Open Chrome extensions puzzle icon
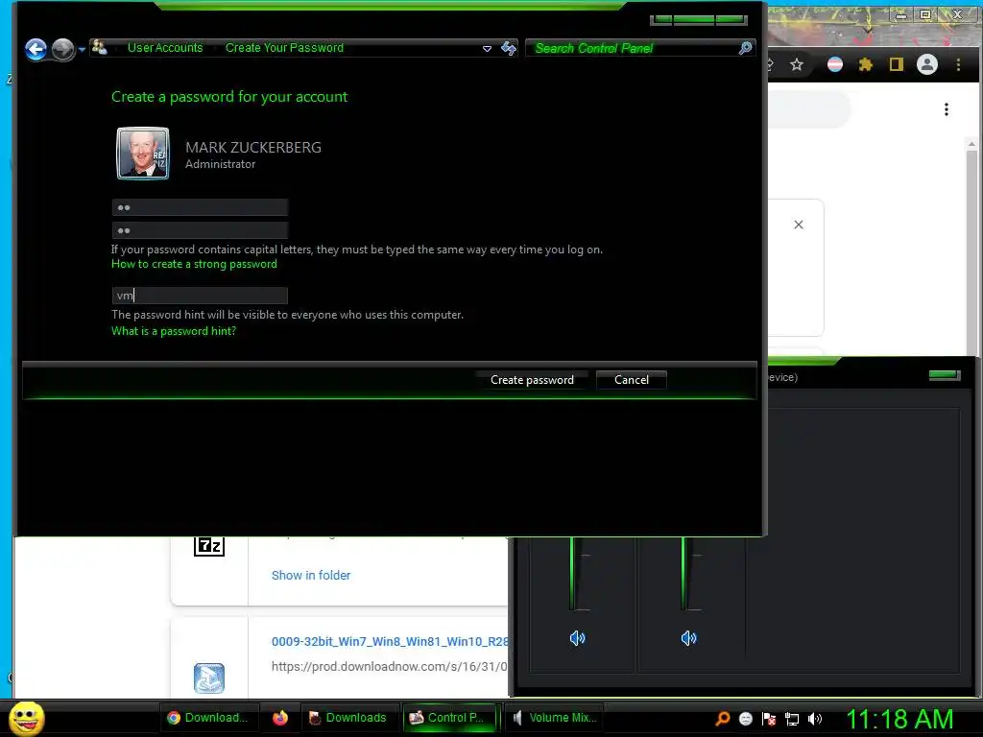The height and width of the screenshot is (737, 983). pos(865,64)
